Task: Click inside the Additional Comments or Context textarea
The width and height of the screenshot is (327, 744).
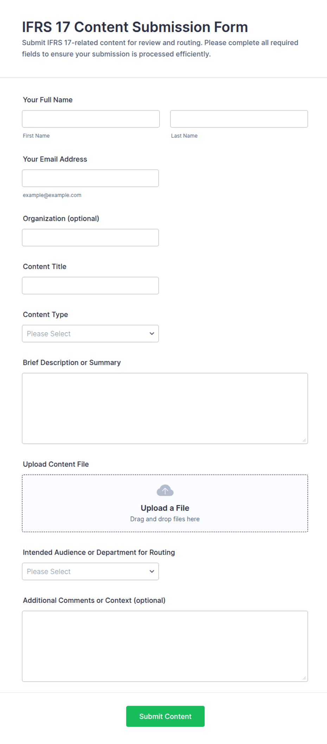Action: pos(165,647)
